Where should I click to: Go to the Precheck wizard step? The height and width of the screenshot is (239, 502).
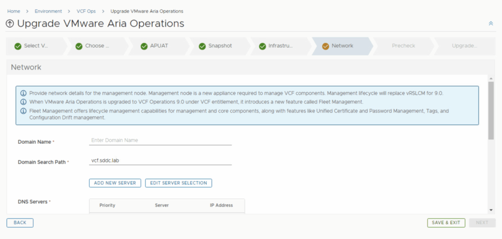click(403, 46)
